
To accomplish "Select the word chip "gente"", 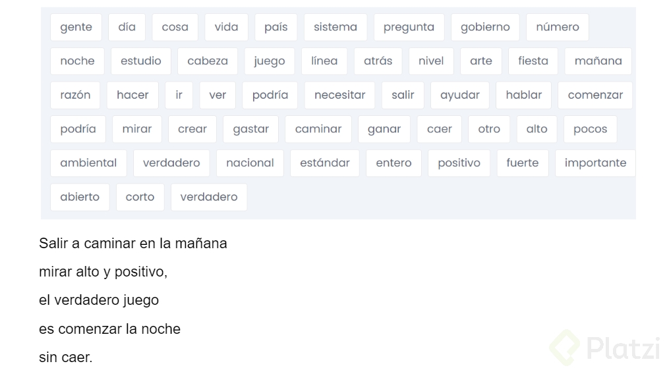I will [x=76, y=27].
